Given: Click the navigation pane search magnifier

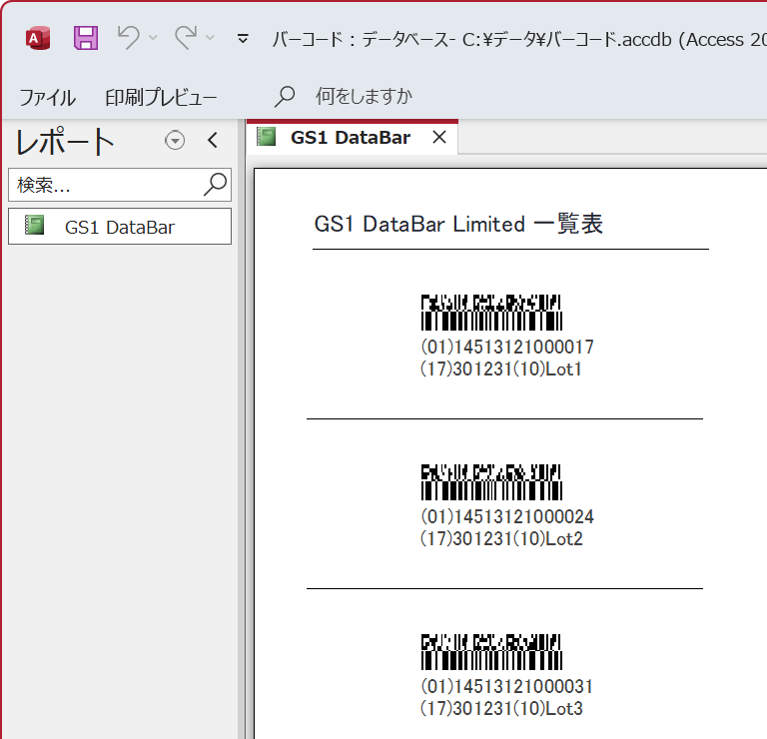Looking at the screenshot, I should [x=216, y=185].
